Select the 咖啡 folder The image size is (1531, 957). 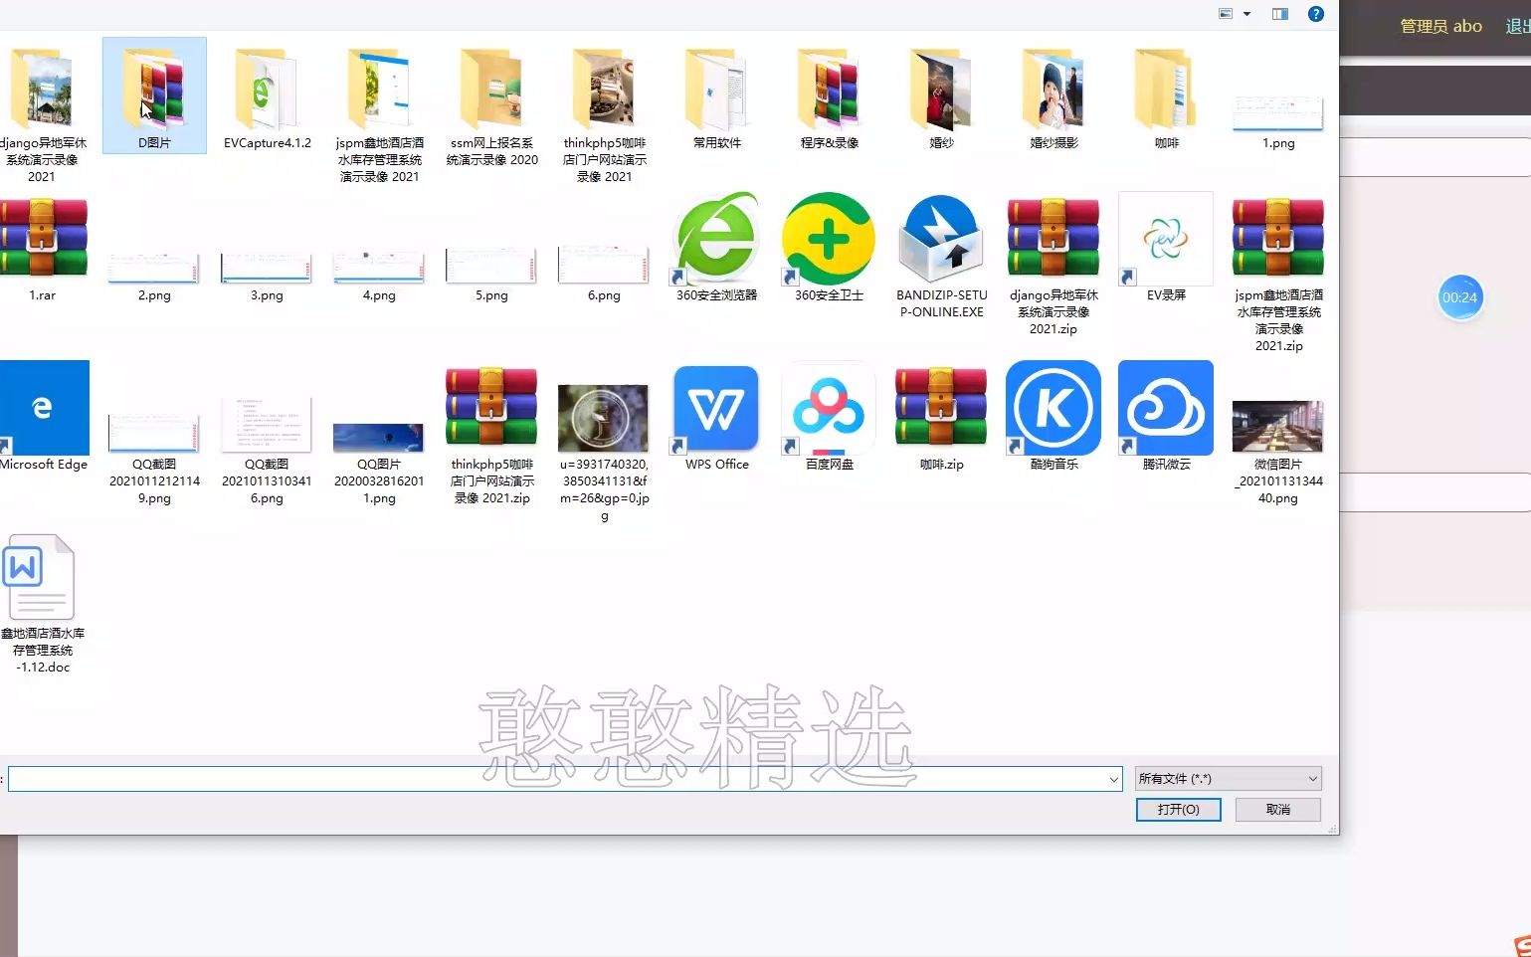point(1166,96)
